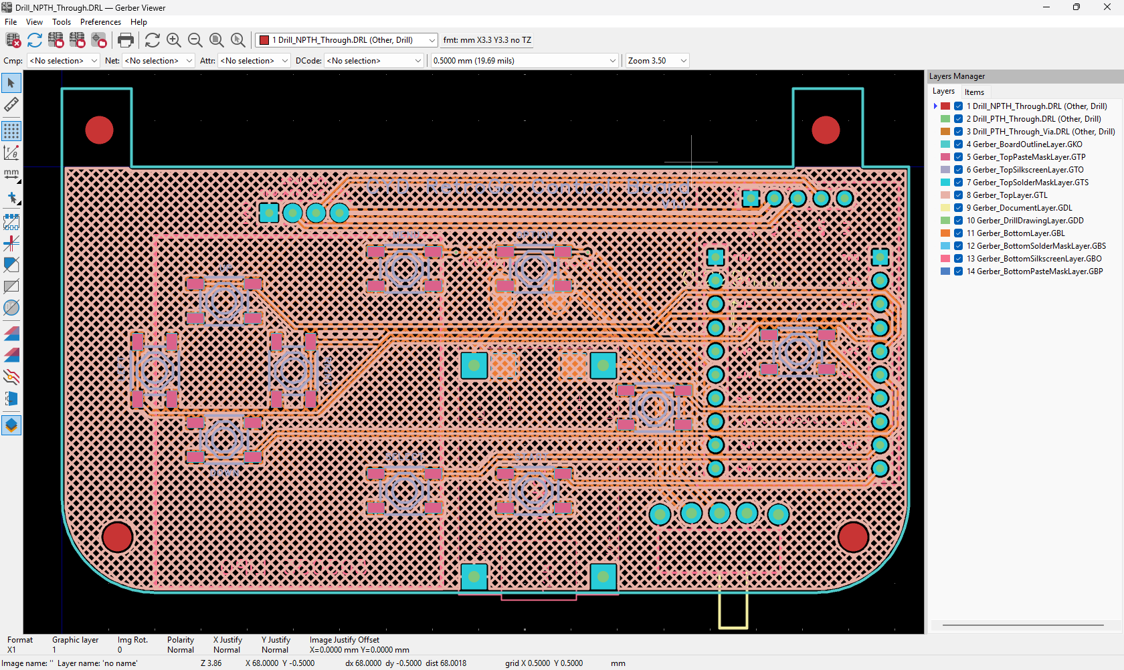Open the Tools menu
Screen dimensions: 1124x670
click(x=62, y=22)
